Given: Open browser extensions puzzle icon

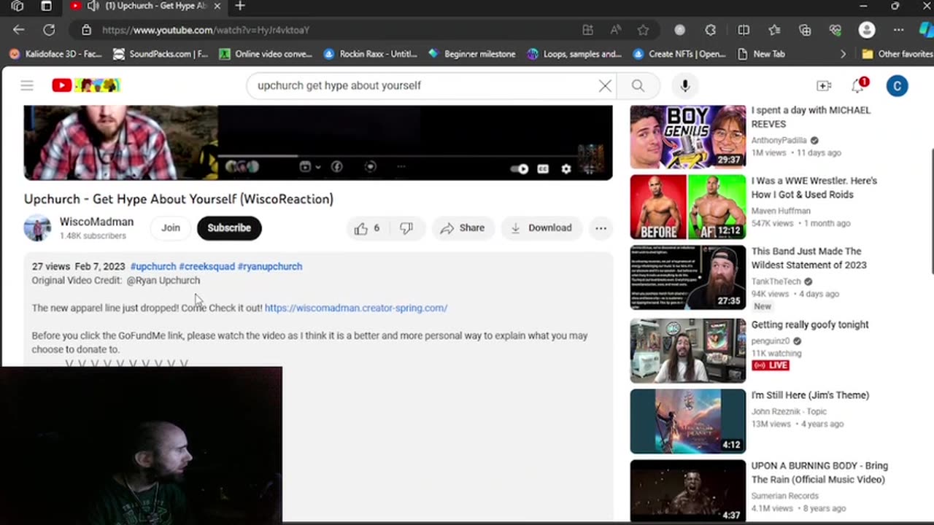Looking at the screenshot, I should [710, 30].
